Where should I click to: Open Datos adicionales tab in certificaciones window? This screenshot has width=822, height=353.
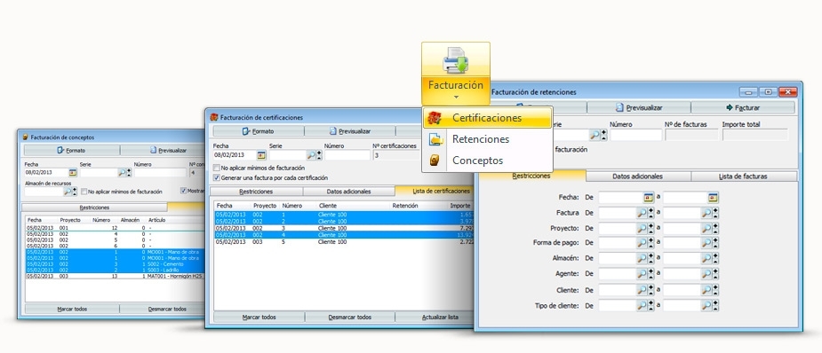click(348, 192)
